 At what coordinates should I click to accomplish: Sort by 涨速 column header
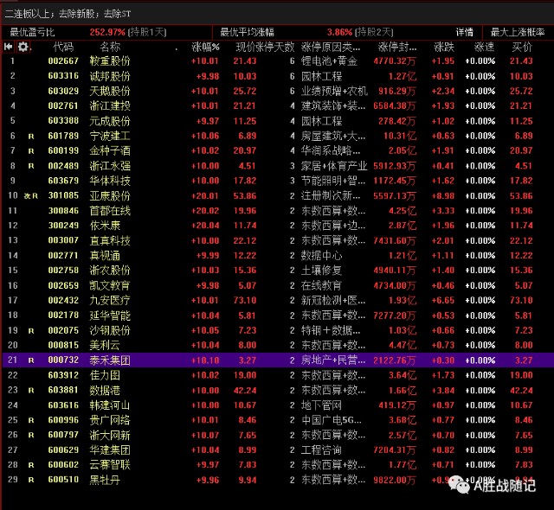pyautogui.click(x=484, y=47)
